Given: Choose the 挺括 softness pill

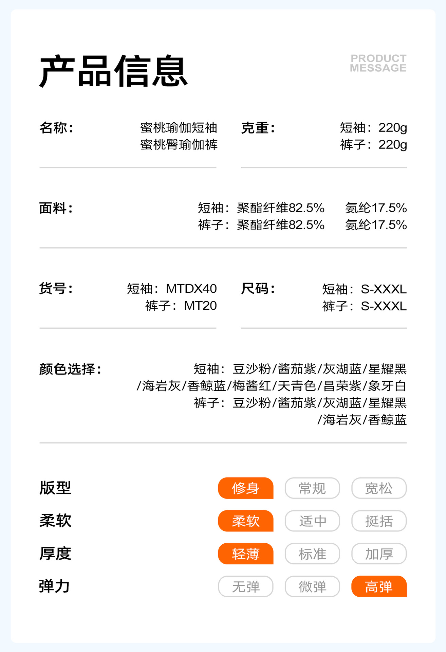Looking at the screenshot, I should 379,521.
